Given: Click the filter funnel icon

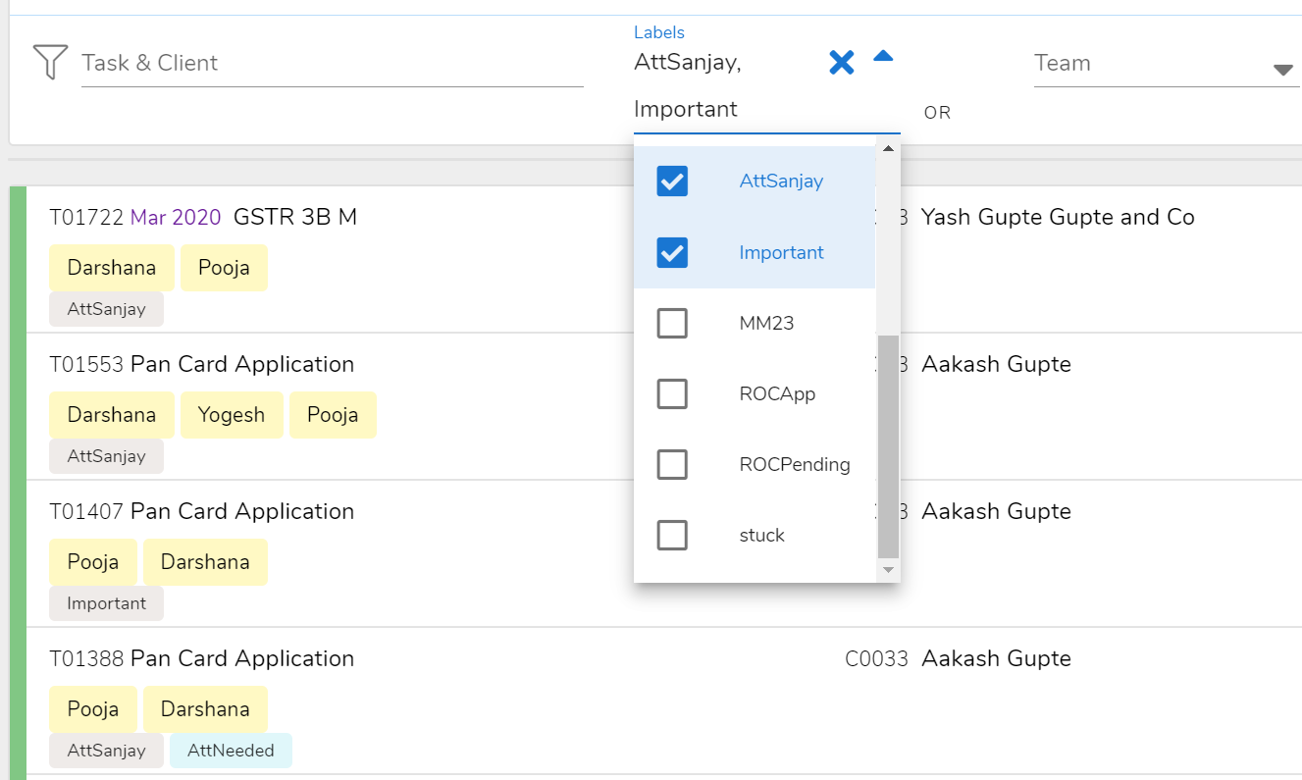Looking at the screenshot, I should tap(50, 62).
